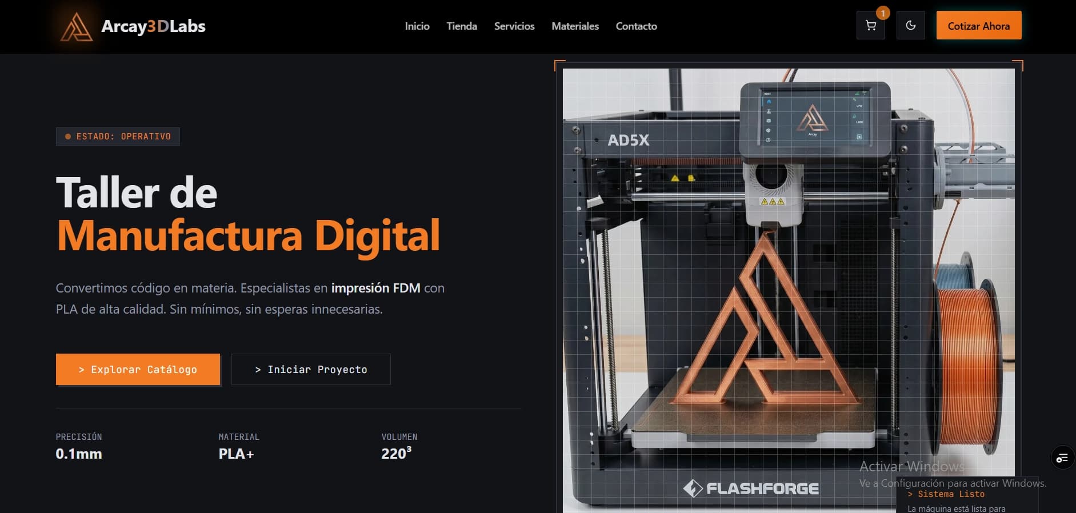
Task: Go to the Inicio menu item
Action: coord(417,26)
